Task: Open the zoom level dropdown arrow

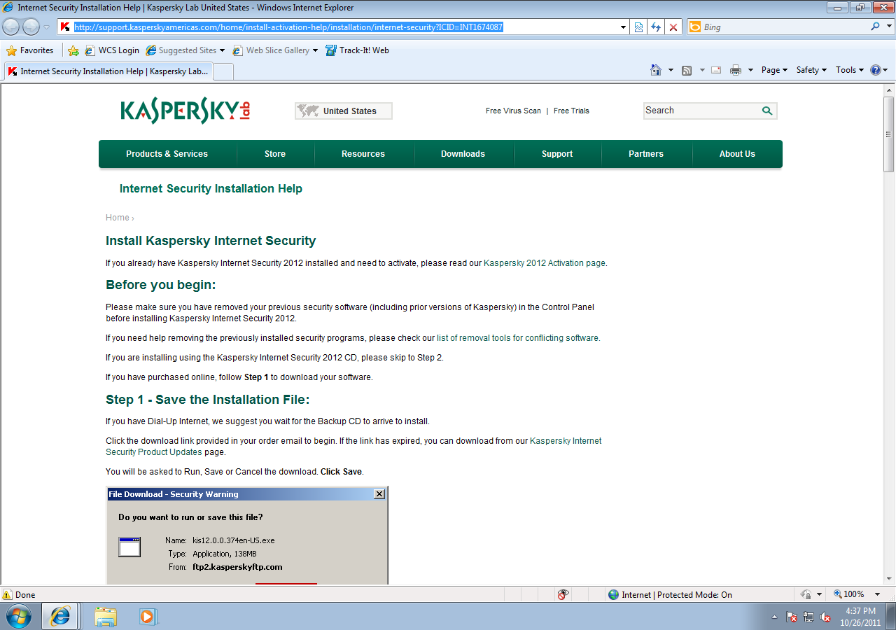Action: point(877,594)
